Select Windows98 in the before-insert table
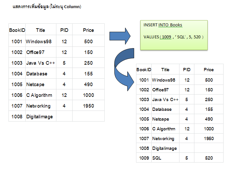Image resolution: width=231 pixels, height=170 pixels. (39, 42)
